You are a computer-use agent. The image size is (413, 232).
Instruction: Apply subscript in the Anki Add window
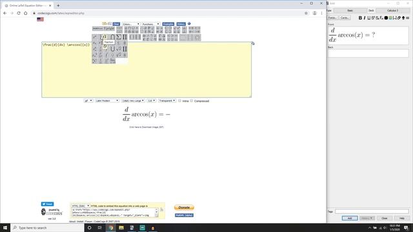pyautogui.click(x=377, y=18)
